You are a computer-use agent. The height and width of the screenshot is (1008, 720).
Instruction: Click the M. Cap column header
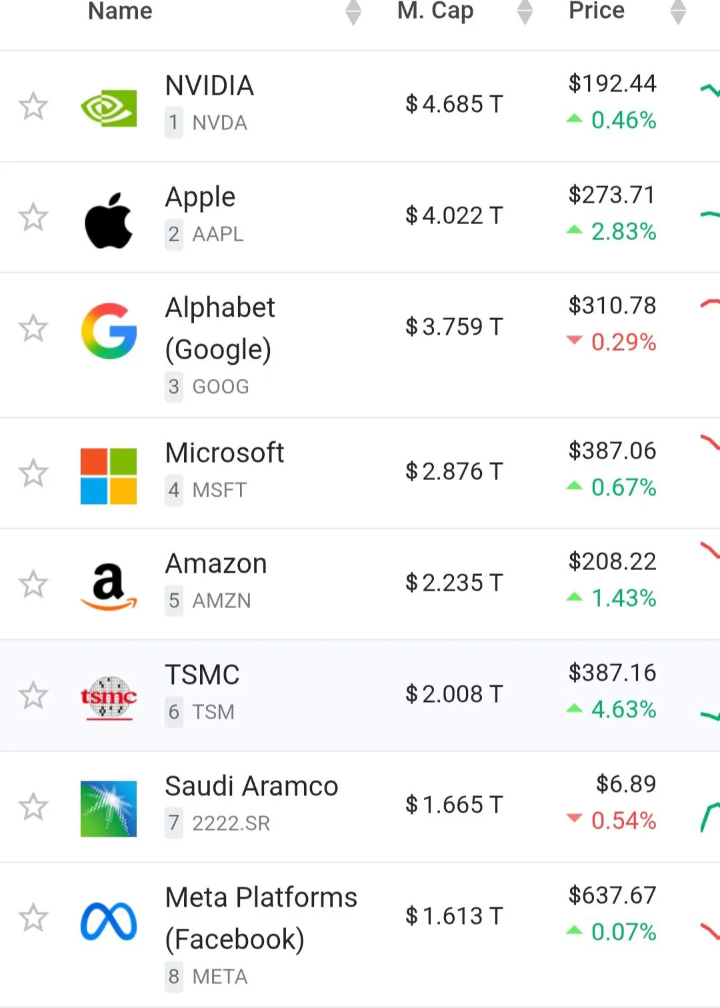pyautogui.click(x=435, y=11)
